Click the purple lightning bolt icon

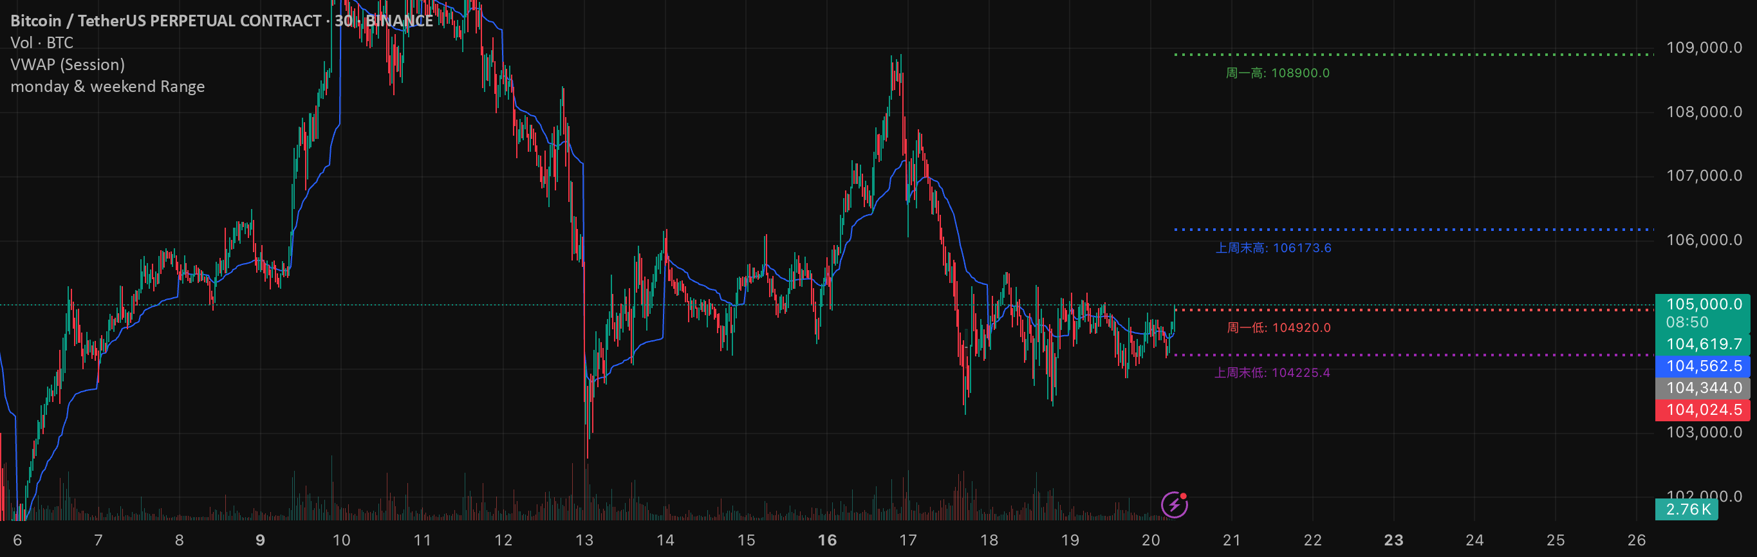click(x=1174, y=504)
